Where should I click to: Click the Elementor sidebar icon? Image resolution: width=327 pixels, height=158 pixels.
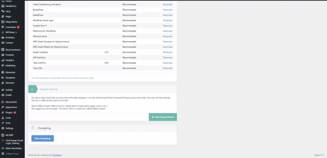pyautogui.click(x=3, y=72)
